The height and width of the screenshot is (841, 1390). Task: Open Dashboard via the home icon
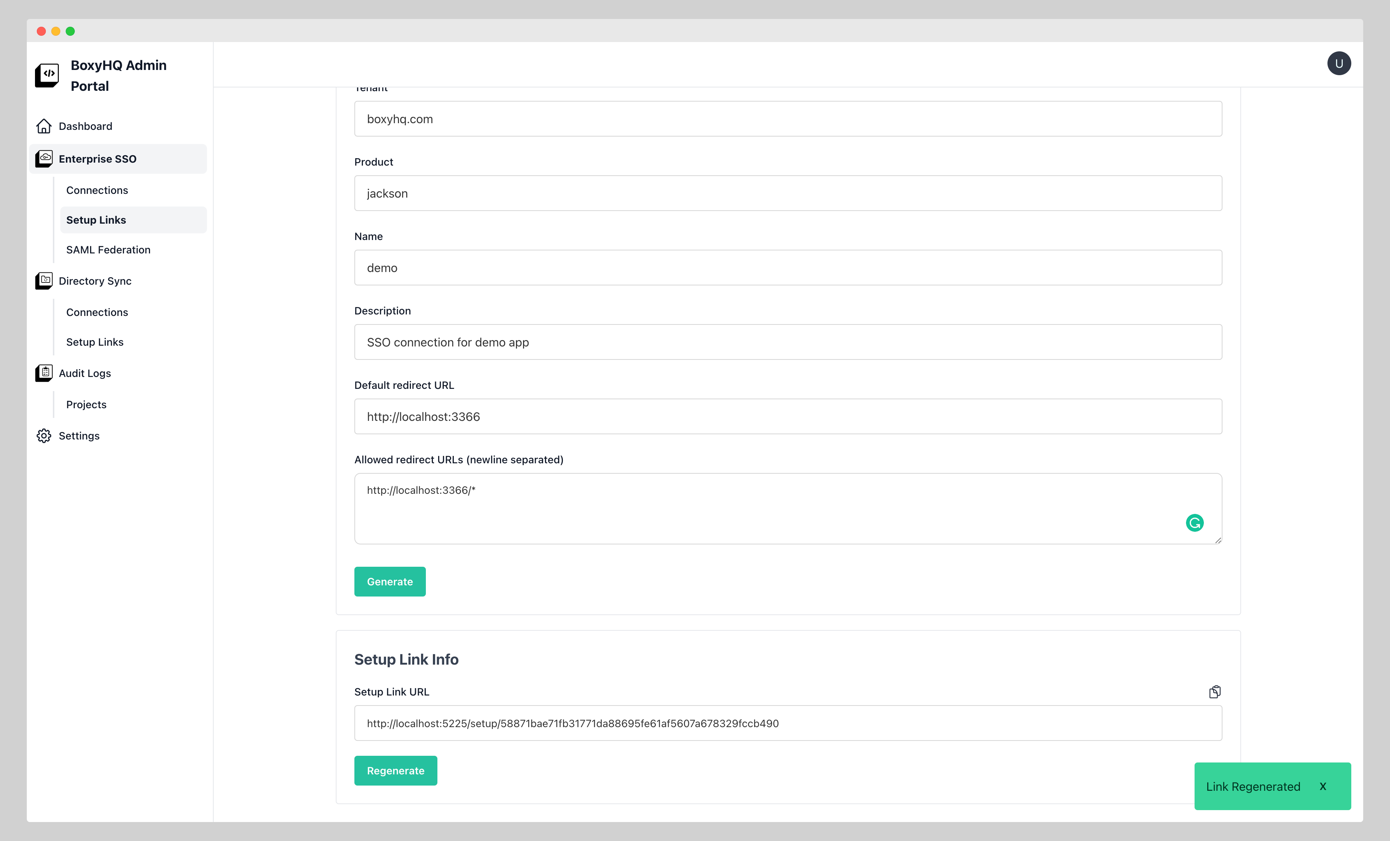pos(44,127)
